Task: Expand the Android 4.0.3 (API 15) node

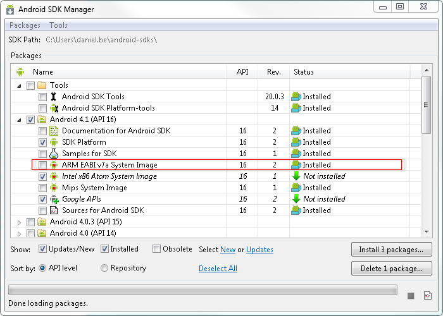Action: [19, 222]
